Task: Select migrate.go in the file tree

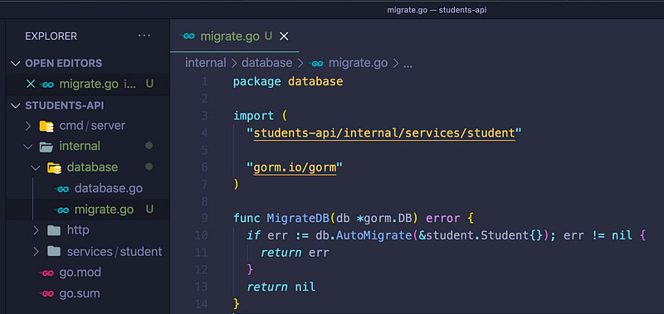Action: tap(105, 210)
